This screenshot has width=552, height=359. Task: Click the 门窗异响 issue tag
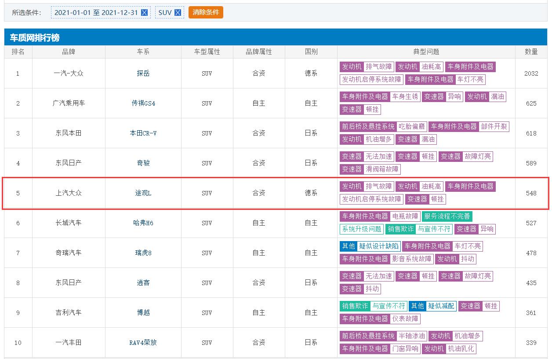[405, 349]
